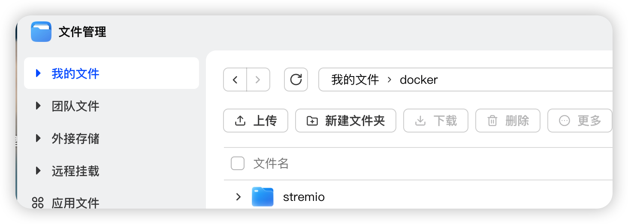Create a folder with 新建文件夹
Viewport: 628px width, 224px height.
pos(345,121)
